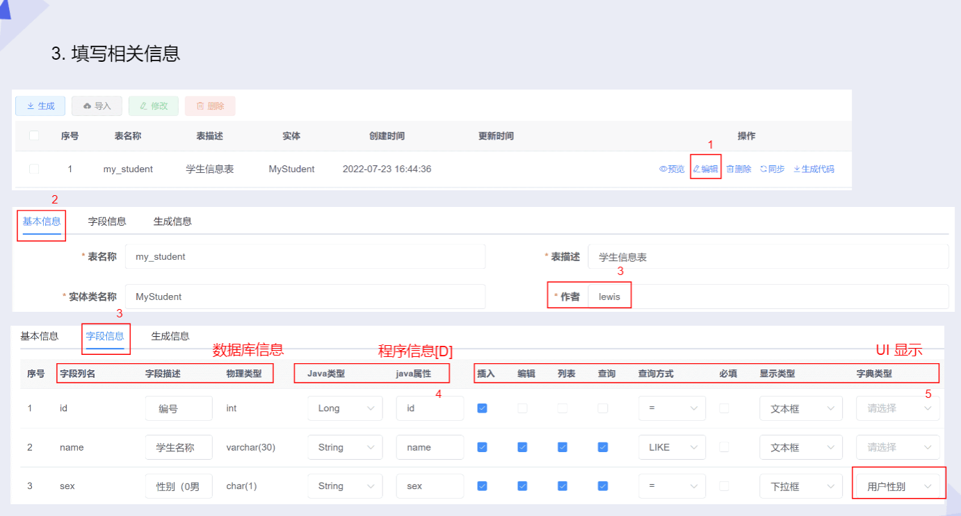Screen dimensions: 961x516
Task: Select the 字段信息 tab in lower panel
Action: tap(105, 335)
